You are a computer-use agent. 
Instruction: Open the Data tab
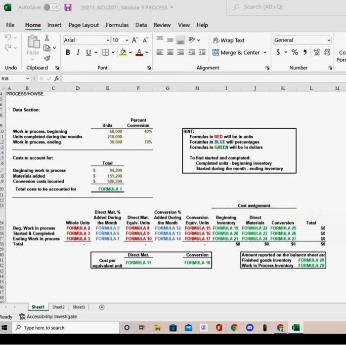pos(141,25)
